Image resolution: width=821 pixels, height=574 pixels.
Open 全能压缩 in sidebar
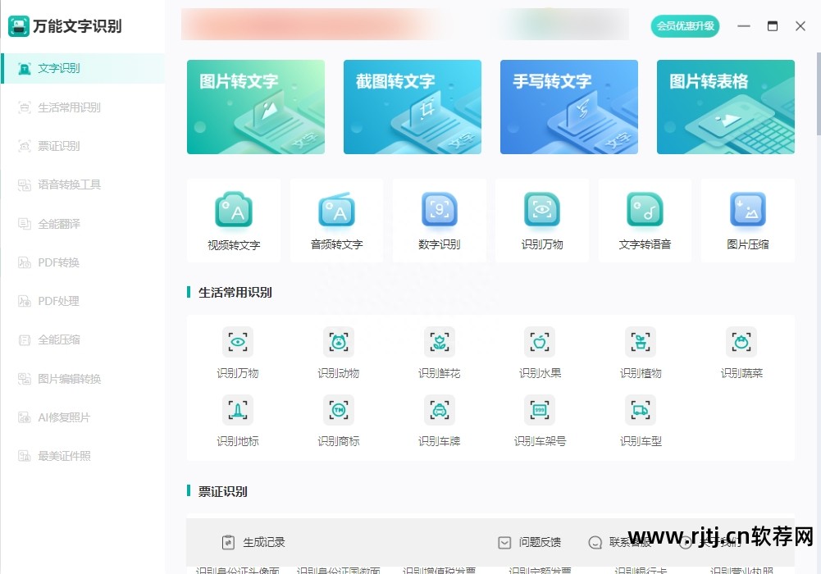83,340
